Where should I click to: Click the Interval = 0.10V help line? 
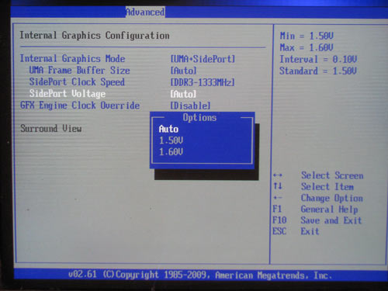pos(318,59)
